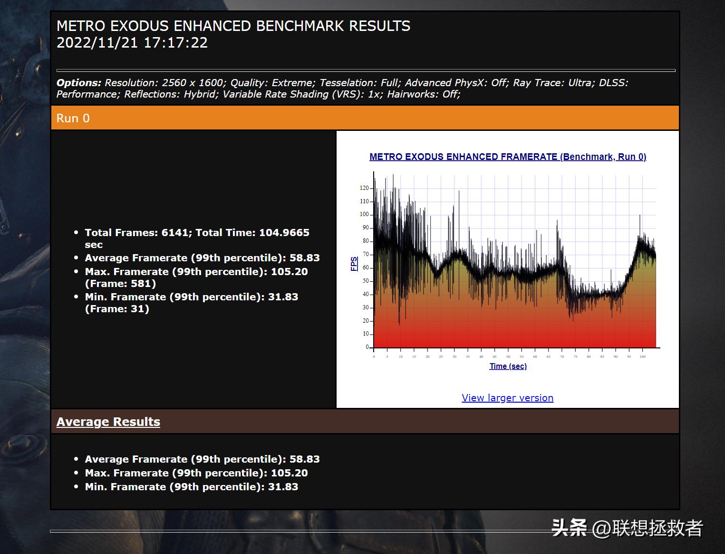Viewport: 725px width, 554px height.
Task: Click Max. Framerate entry showing Frame: 581
Action: point(196,277)
